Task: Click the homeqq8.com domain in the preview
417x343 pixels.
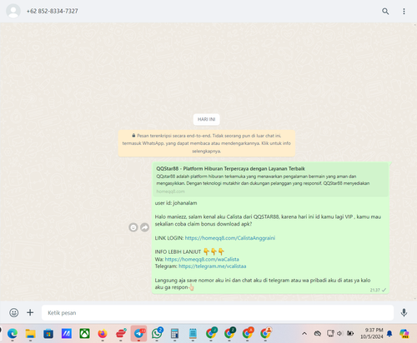Action: [x=170, y=191]
